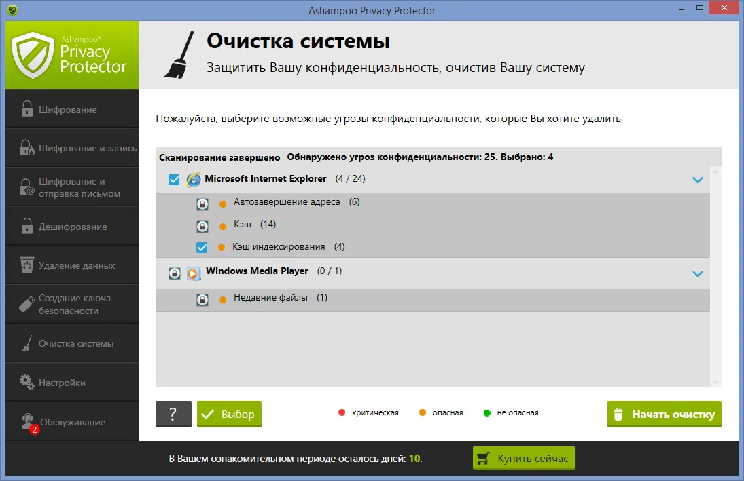Click the question mark help button
744x481 pixels.
[174, 415]
